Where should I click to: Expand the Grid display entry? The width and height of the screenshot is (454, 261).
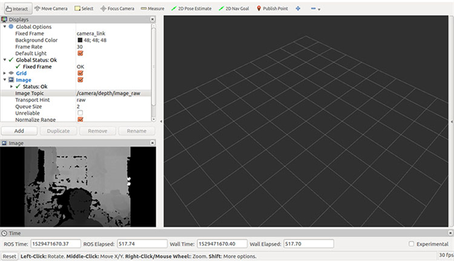pyautogui.click(x=4, y=73)
